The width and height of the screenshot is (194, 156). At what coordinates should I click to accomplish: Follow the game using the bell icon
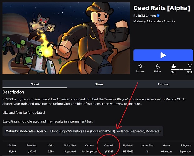(x=157, y=66)
